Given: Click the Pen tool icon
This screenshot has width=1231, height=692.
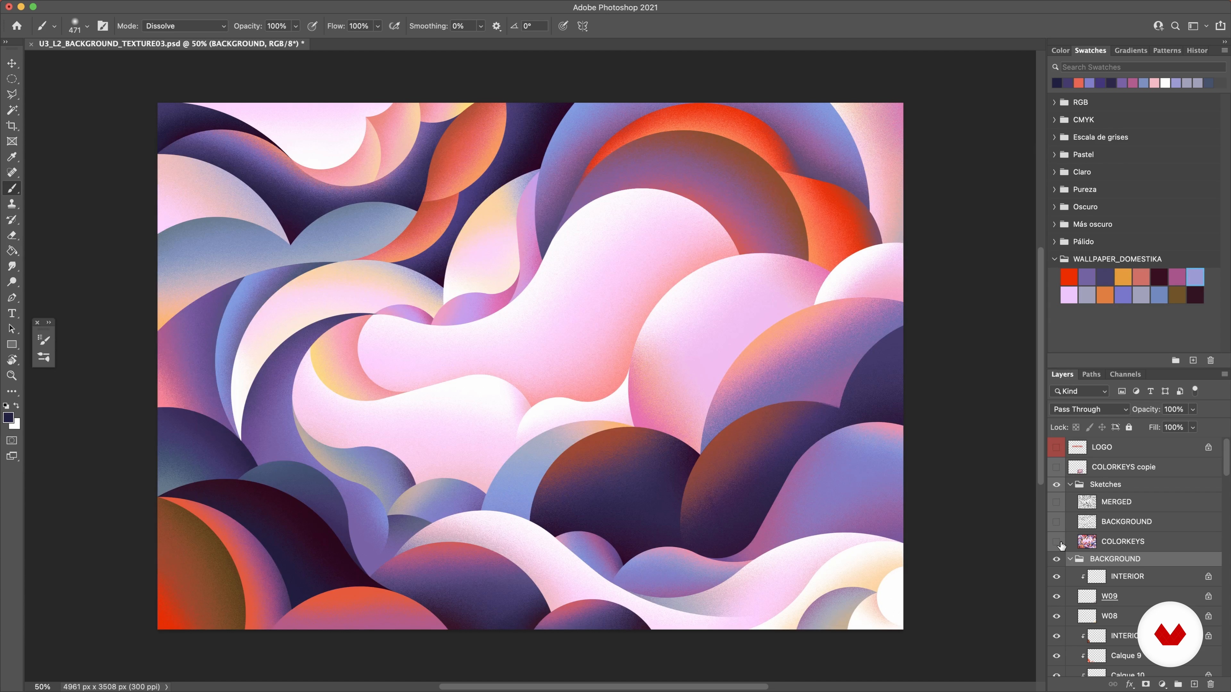Looking at the screenshot, I should 12,298.
